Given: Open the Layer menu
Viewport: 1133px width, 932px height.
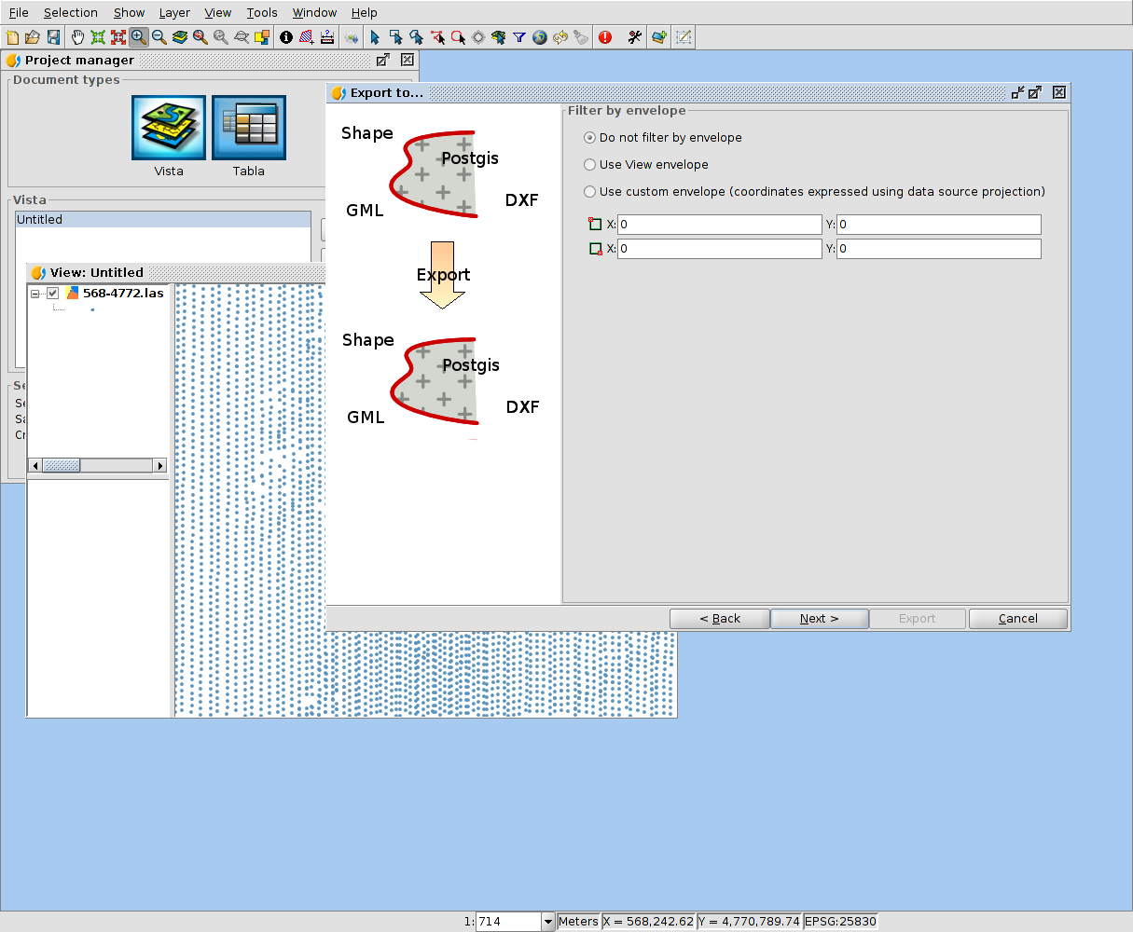Looking at the screenshot, I should tap(173, 13).
